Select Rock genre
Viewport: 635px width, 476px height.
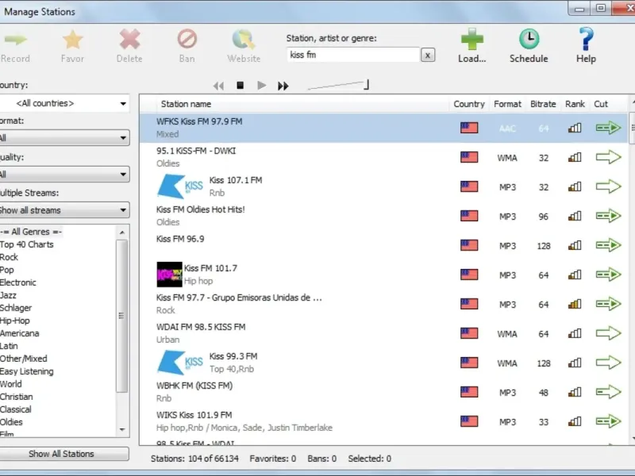pyautogui.click(x=9, y=257)
